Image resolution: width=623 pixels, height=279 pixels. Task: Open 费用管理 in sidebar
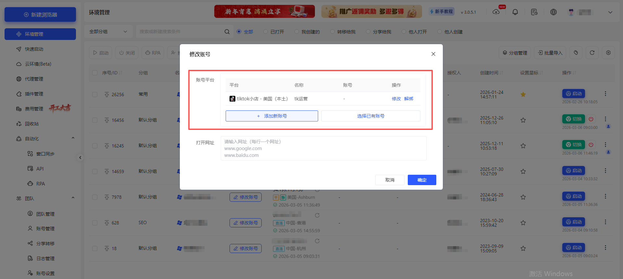[x=34, y=109]
